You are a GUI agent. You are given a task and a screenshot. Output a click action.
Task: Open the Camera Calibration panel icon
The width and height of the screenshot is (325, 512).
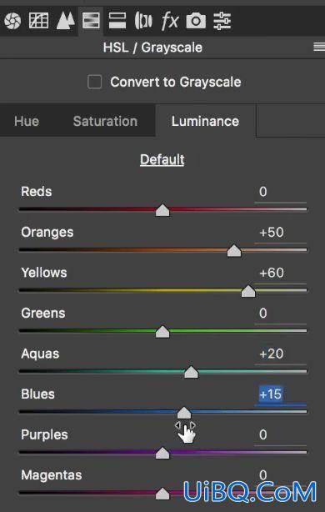point(196,21)
